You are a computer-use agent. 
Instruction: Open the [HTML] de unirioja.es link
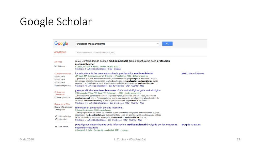(x=193, y=74)
